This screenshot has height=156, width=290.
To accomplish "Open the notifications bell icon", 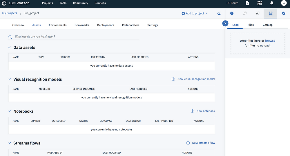I will (x=271, y=3).
